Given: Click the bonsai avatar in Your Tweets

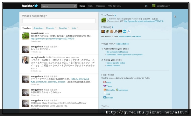Looking at the screenshot, I should click(x=104, y=20).
